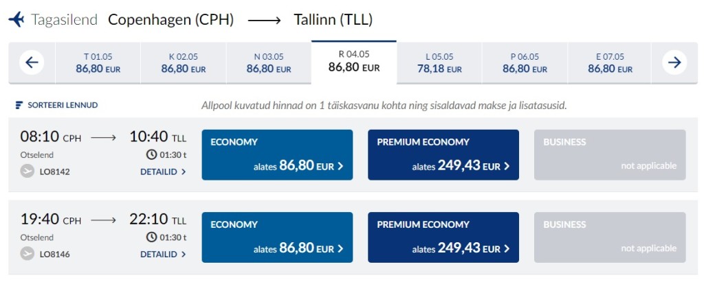The height and width of the screenshot is (282, 704).
Task: Switch to the L 05.05 date tab
Action: [x=439, y=62]
